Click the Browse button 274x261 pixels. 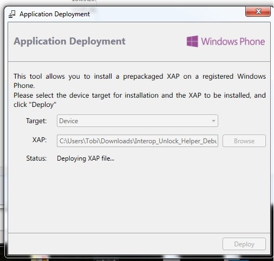pos(244,141)
